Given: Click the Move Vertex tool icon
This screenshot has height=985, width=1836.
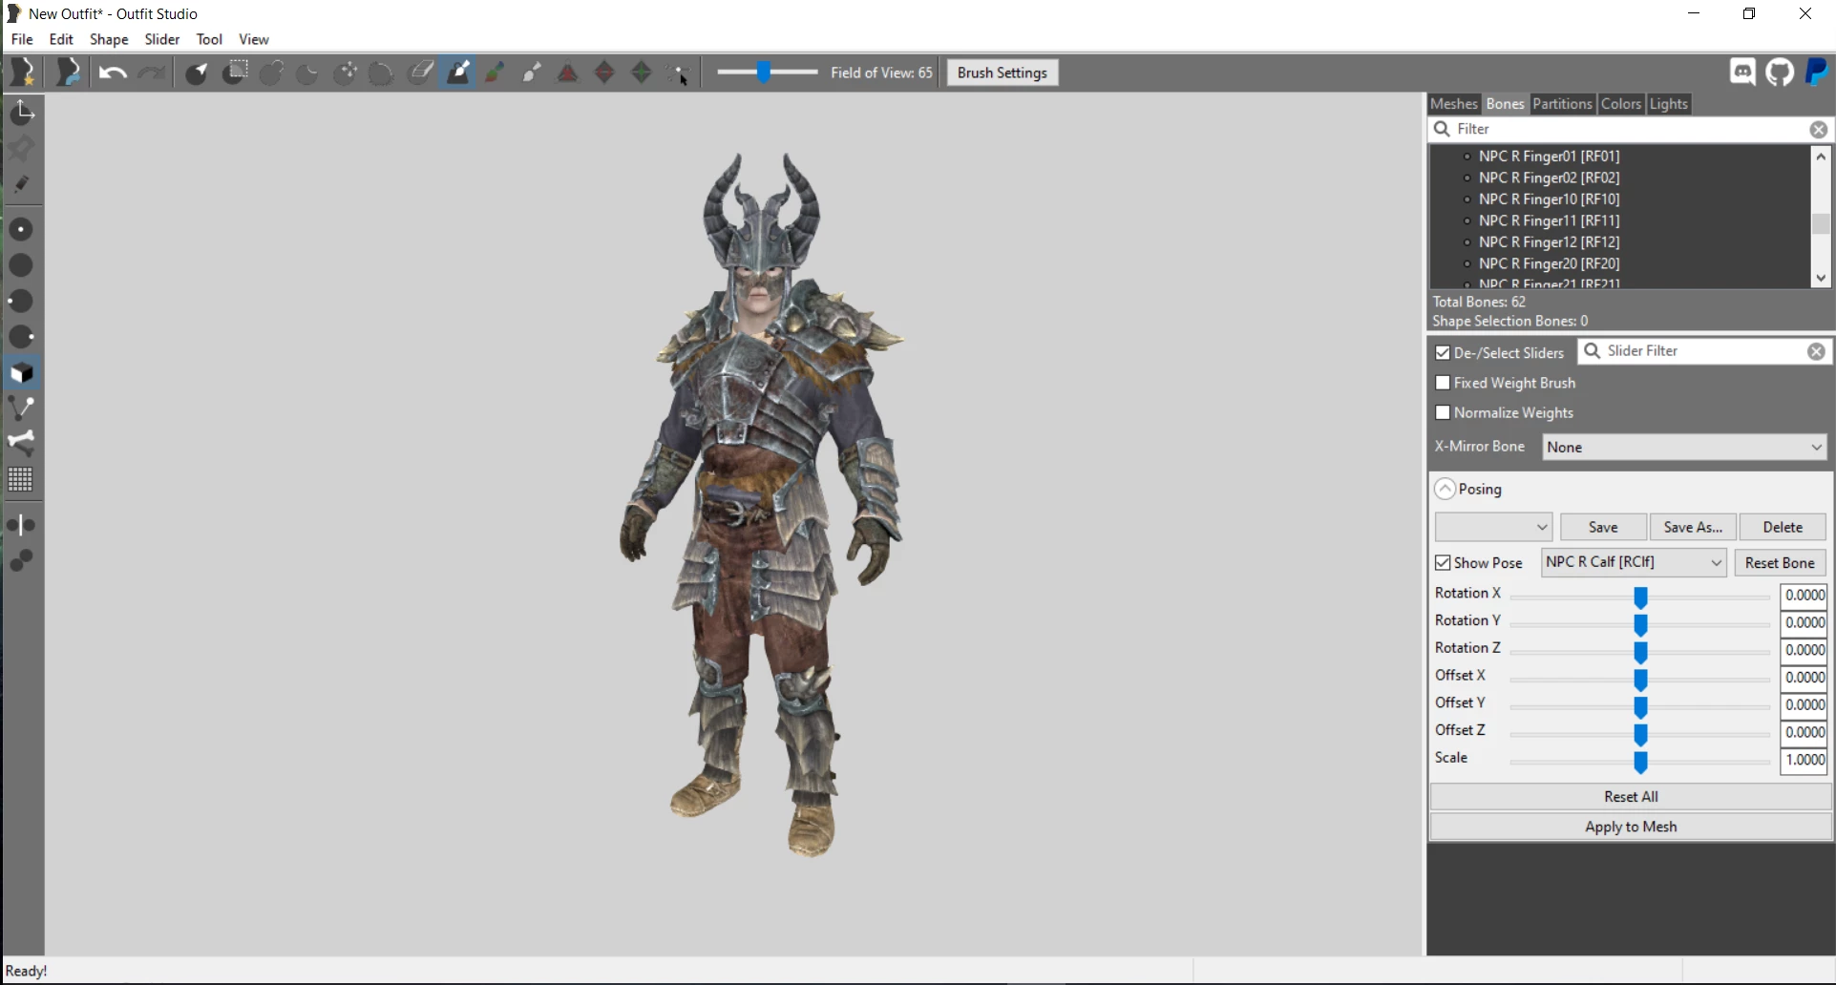Looking at the screenshot, I should click(x=680, y=73).
